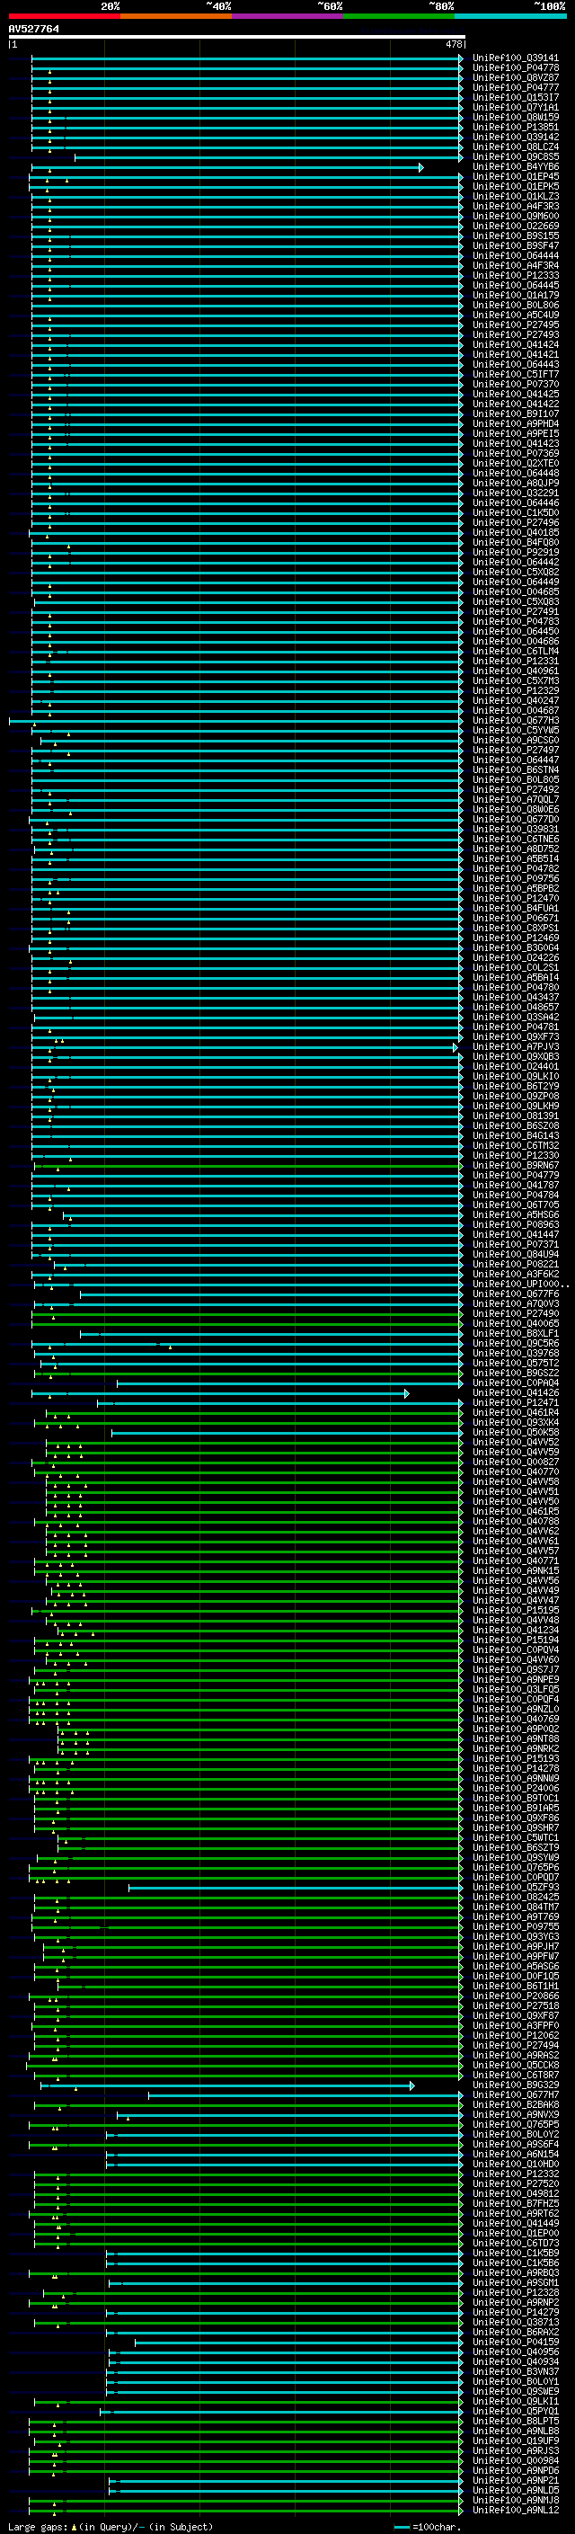This screenshot has height=2534, width=575.
Task: Select hit UniRef100_P04778
Action: (516, 68)
